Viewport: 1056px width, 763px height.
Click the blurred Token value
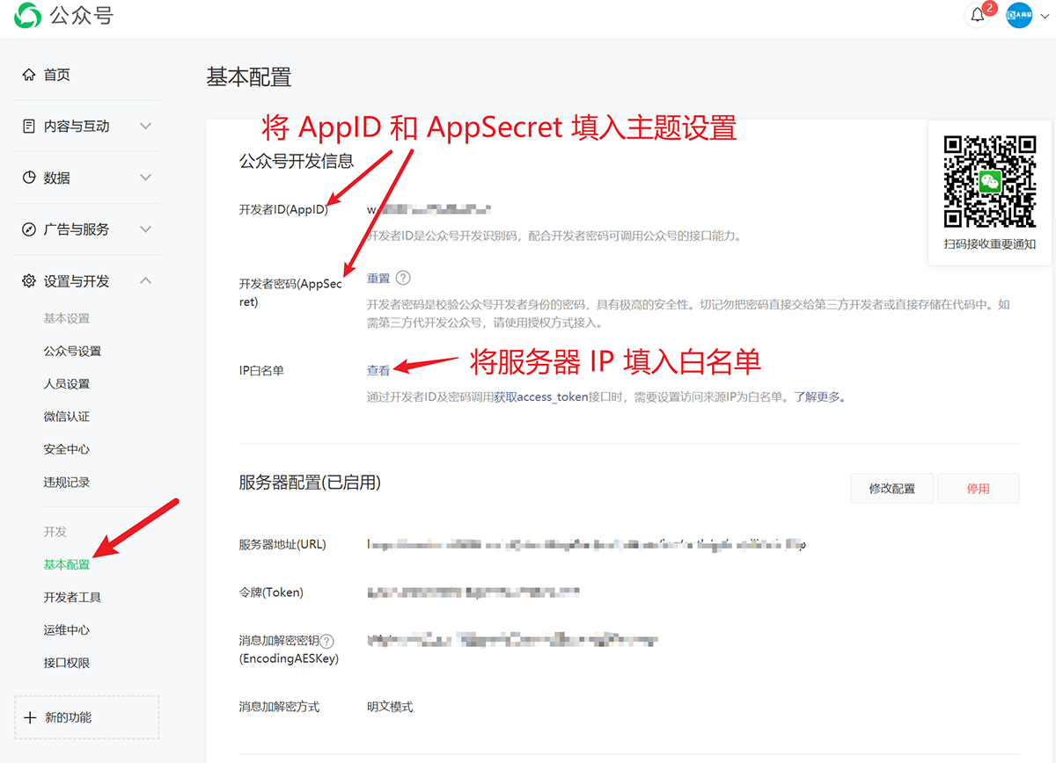[x=473, y=593]
